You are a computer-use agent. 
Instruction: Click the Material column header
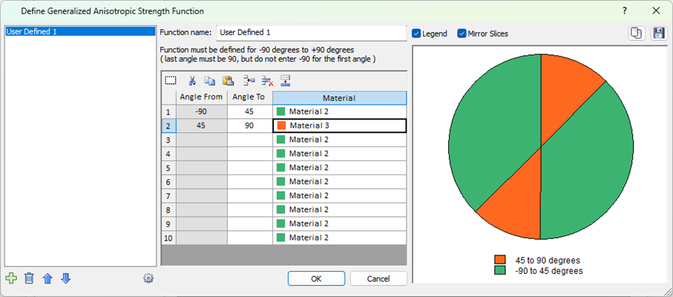click(340, 98)
